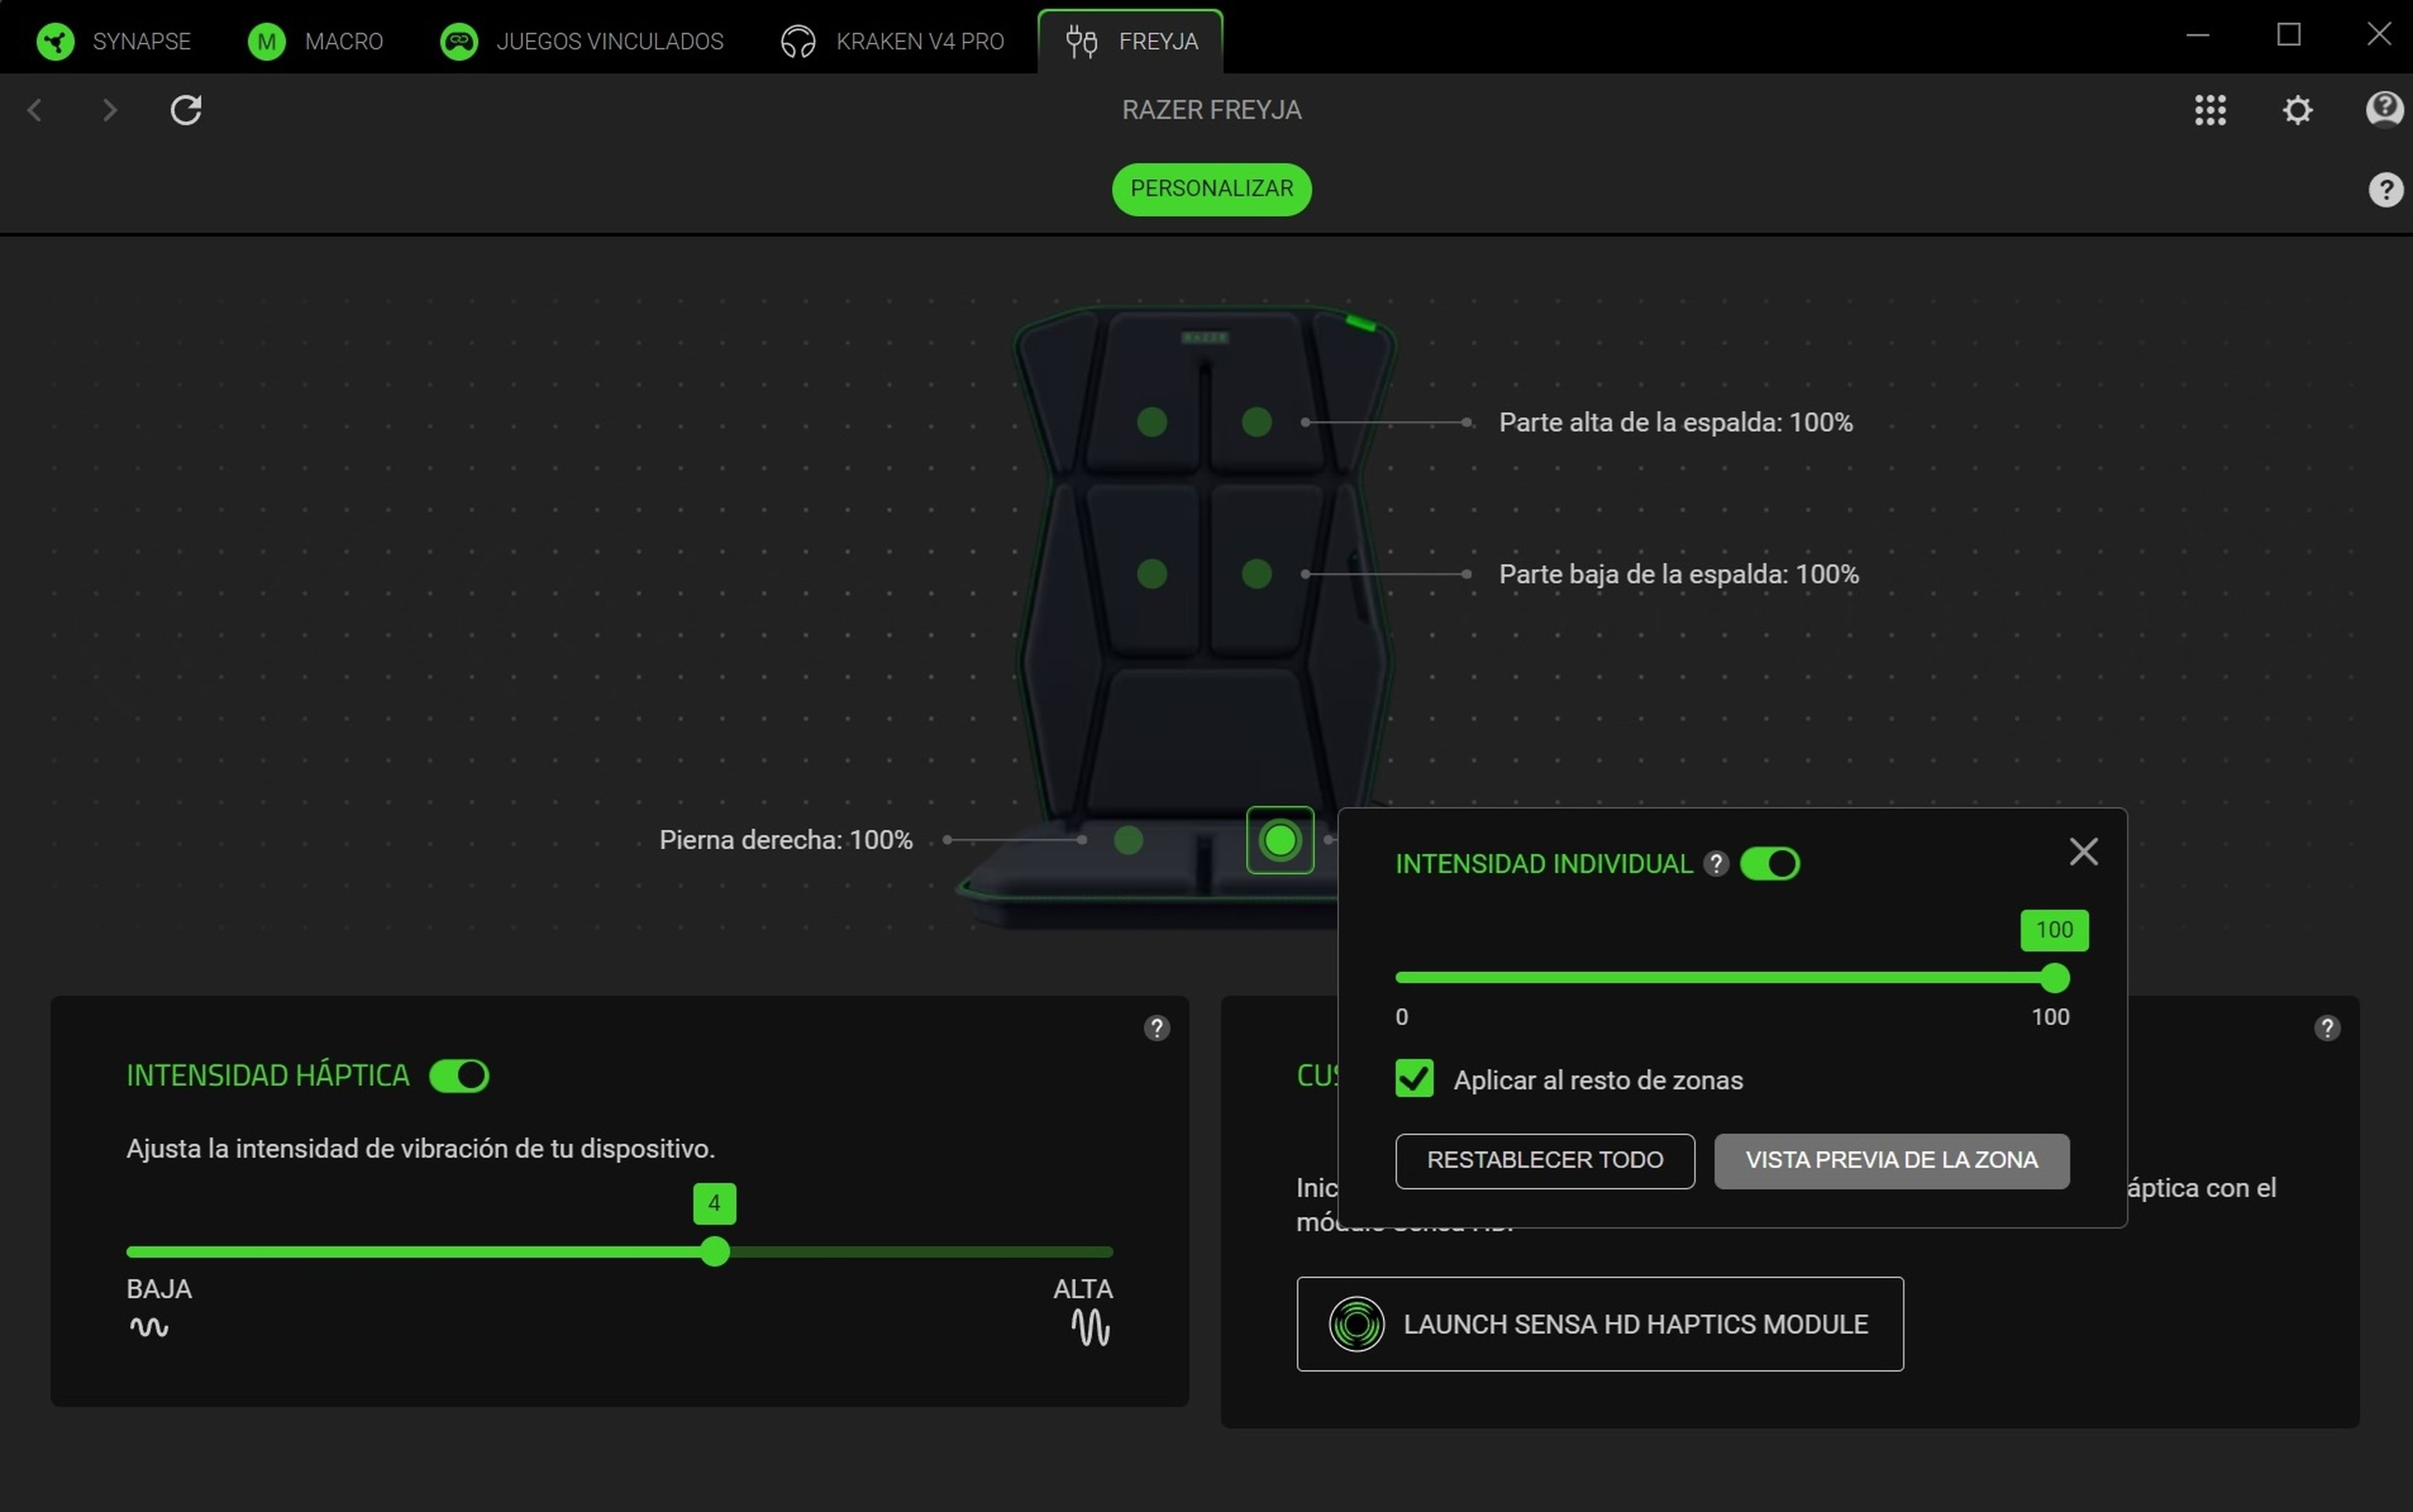Screen dimensions: 2413x1512
Task: Toggle the Intensidad Individual switch
Action: point(1770,863)
